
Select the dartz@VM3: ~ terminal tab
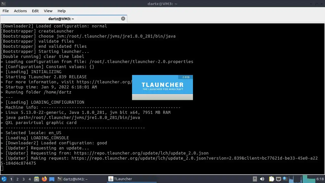click(x=63, y=19)
